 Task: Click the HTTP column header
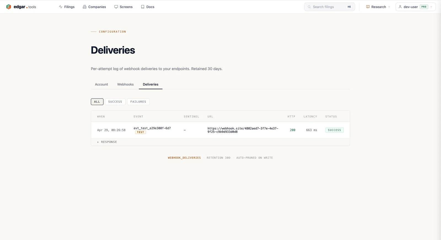[291, 117]
